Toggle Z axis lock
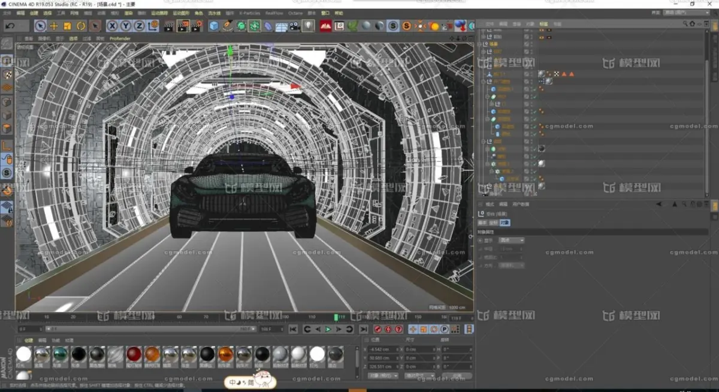Viewport: 719px width, 392px height. point(139,26)
